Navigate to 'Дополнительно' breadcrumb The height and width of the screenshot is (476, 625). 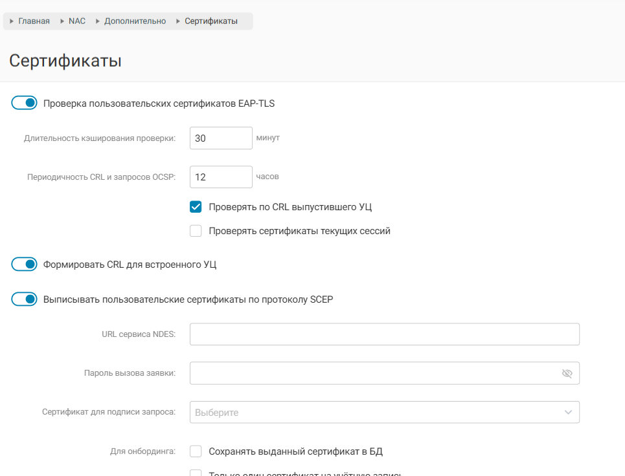135,21
